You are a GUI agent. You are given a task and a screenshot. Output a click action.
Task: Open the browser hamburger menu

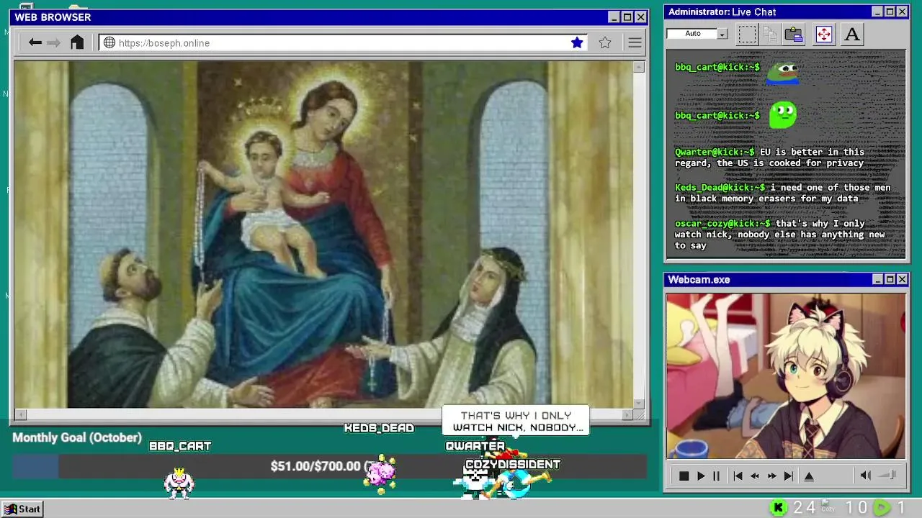point(635,42)
